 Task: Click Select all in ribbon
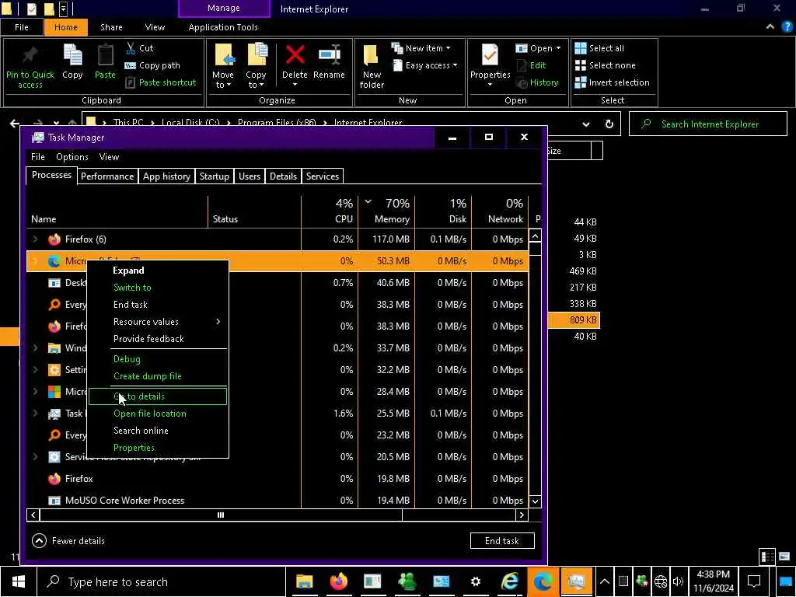coord(599,48)
